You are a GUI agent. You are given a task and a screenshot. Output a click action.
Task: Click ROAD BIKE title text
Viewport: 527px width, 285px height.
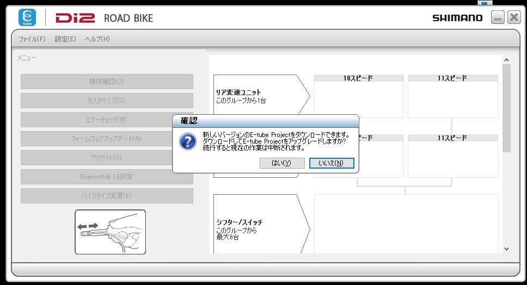coord(128,18)
